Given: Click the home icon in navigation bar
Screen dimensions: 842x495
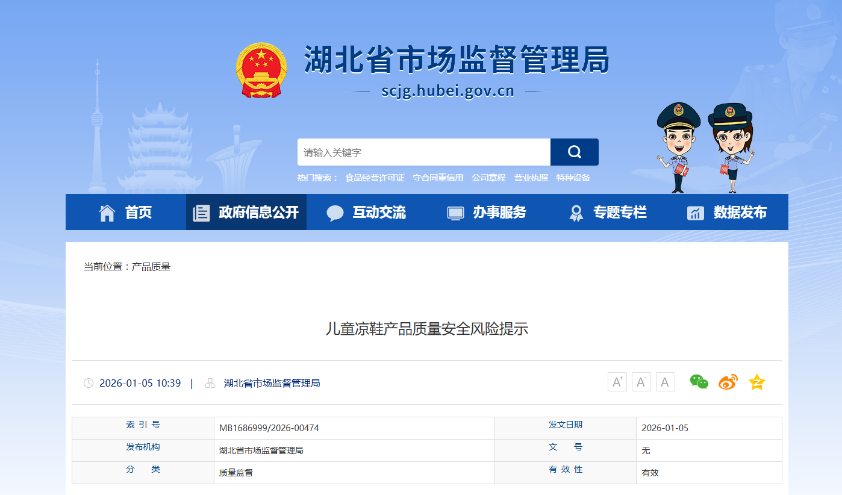Looking at the screenshot, I should (x=107, y=213).
